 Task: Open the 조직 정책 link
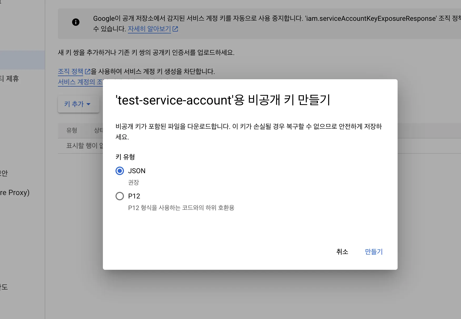point(71,71)
